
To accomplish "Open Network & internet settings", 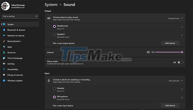I will click(20, 36).
